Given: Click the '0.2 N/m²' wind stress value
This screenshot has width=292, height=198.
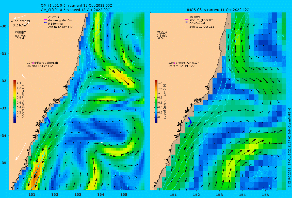Looking at the screenshot, I should tap(20, 25).
